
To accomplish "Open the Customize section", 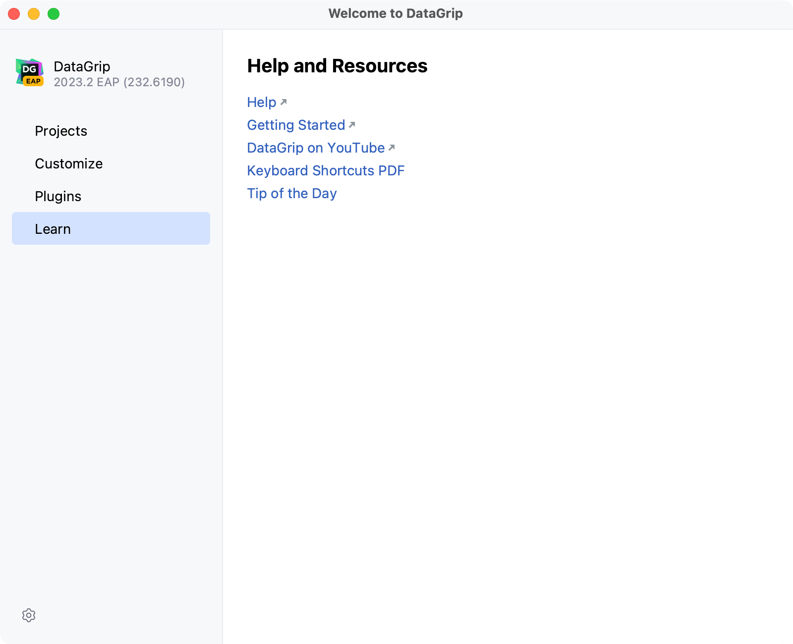I will point(69,163).
